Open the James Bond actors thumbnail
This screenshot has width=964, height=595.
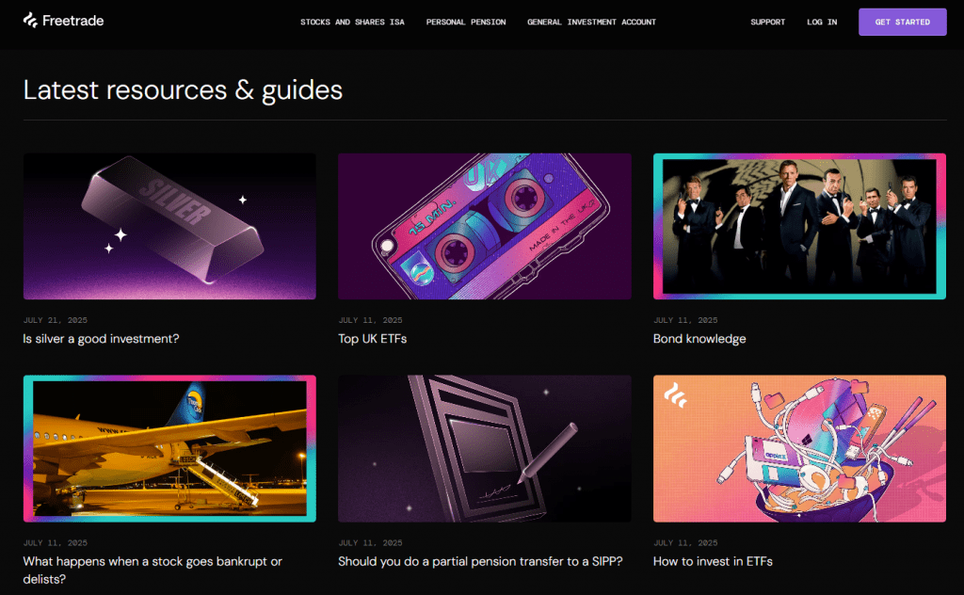[x=799, y=226]
